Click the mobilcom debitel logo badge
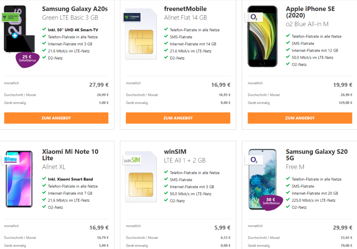The height and width of the screenshot is (249, 357). 10,17
